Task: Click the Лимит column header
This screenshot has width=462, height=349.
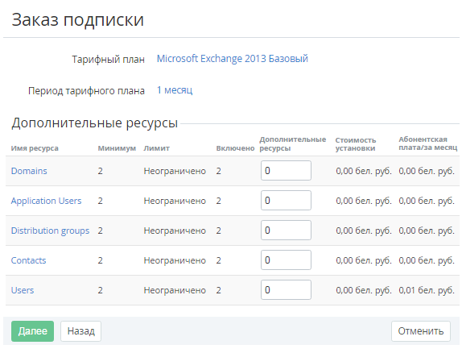Action: tap(156, 148)
